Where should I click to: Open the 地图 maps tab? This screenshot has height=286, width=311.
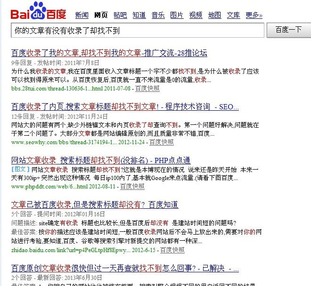[x=214, y=15]
